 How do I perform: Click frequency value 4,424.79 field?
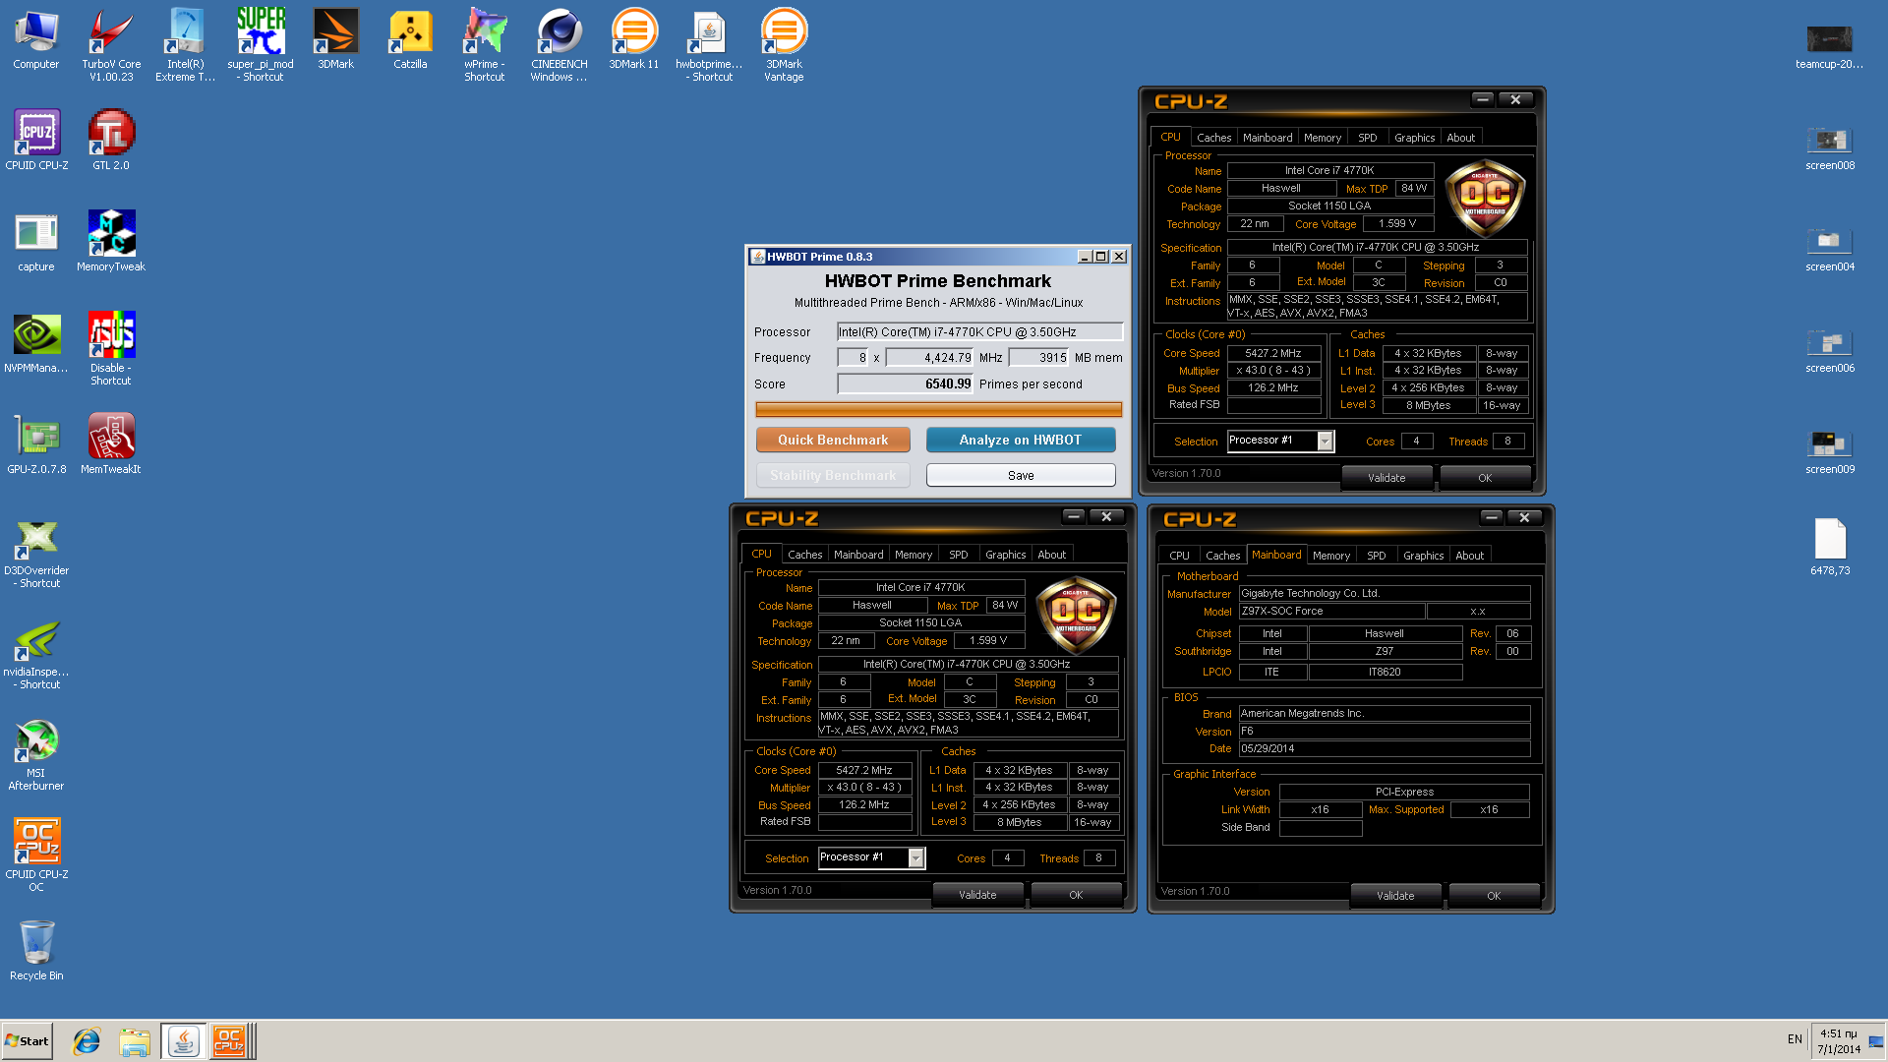(929, 358)
